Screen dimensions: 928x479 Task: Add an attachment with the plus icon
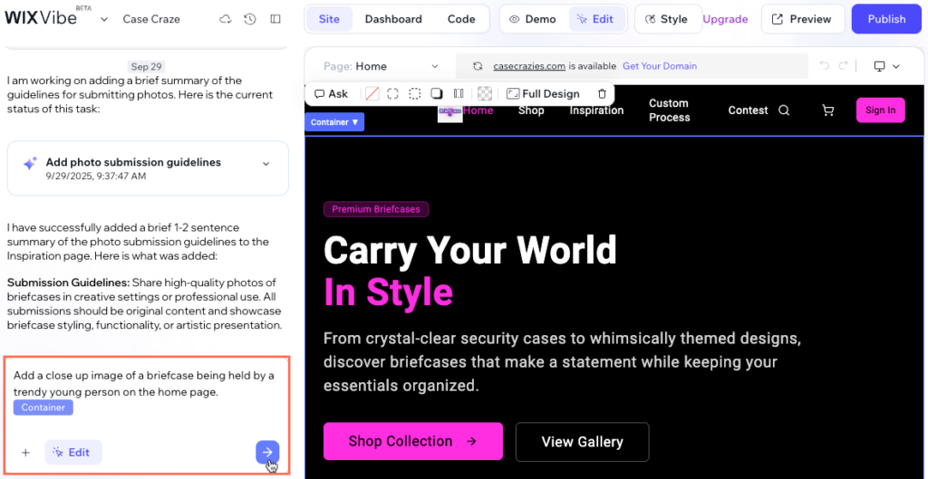coord(25,452)
